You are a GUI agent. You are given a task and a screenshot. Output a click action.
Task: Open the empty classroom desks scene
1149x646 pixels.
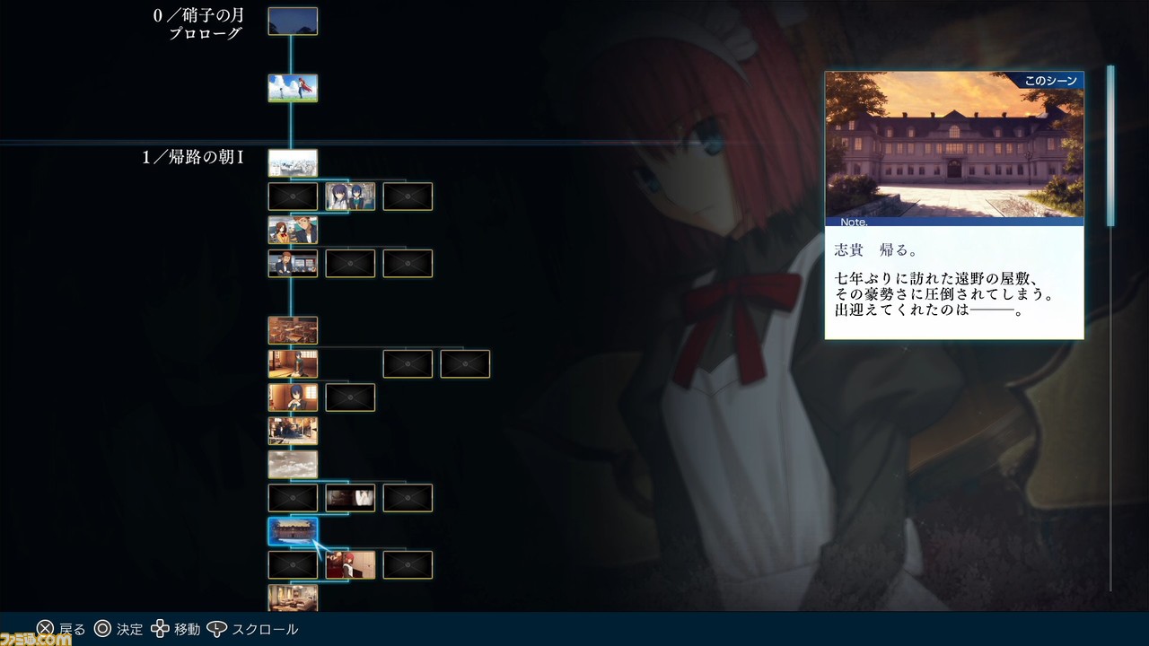pos(293,330)
